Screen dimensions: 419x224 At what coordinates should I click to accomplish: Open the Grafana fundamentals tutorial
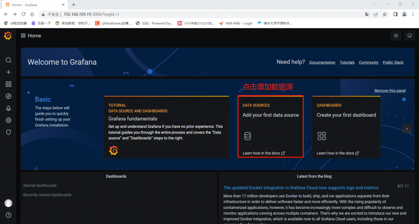pos(133,119)
